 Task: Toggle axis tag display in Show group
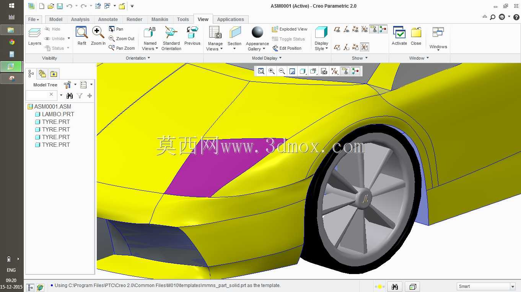[346, 47]
